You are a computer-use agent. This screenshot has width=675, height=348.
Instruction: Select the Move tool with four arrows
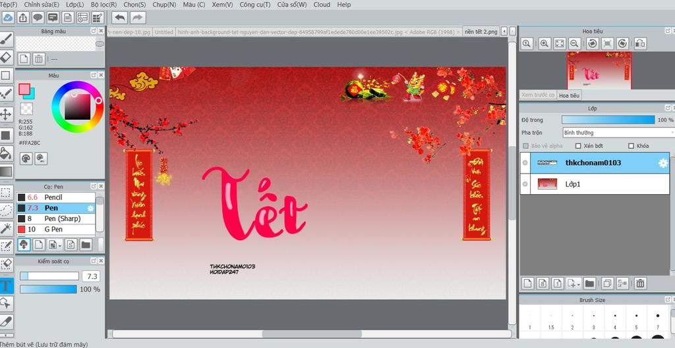[6, 114]
